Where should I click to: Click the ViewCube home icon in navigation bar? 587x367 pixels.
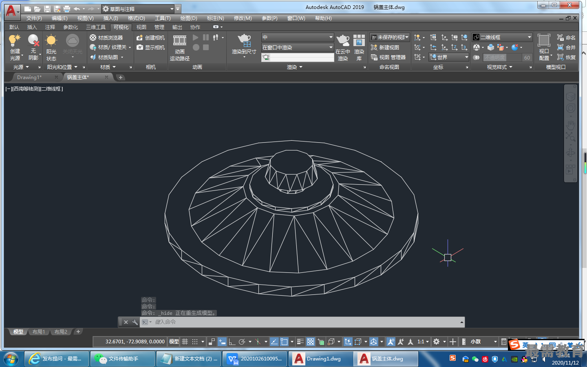pyautogui.click(x=570, y=97)
